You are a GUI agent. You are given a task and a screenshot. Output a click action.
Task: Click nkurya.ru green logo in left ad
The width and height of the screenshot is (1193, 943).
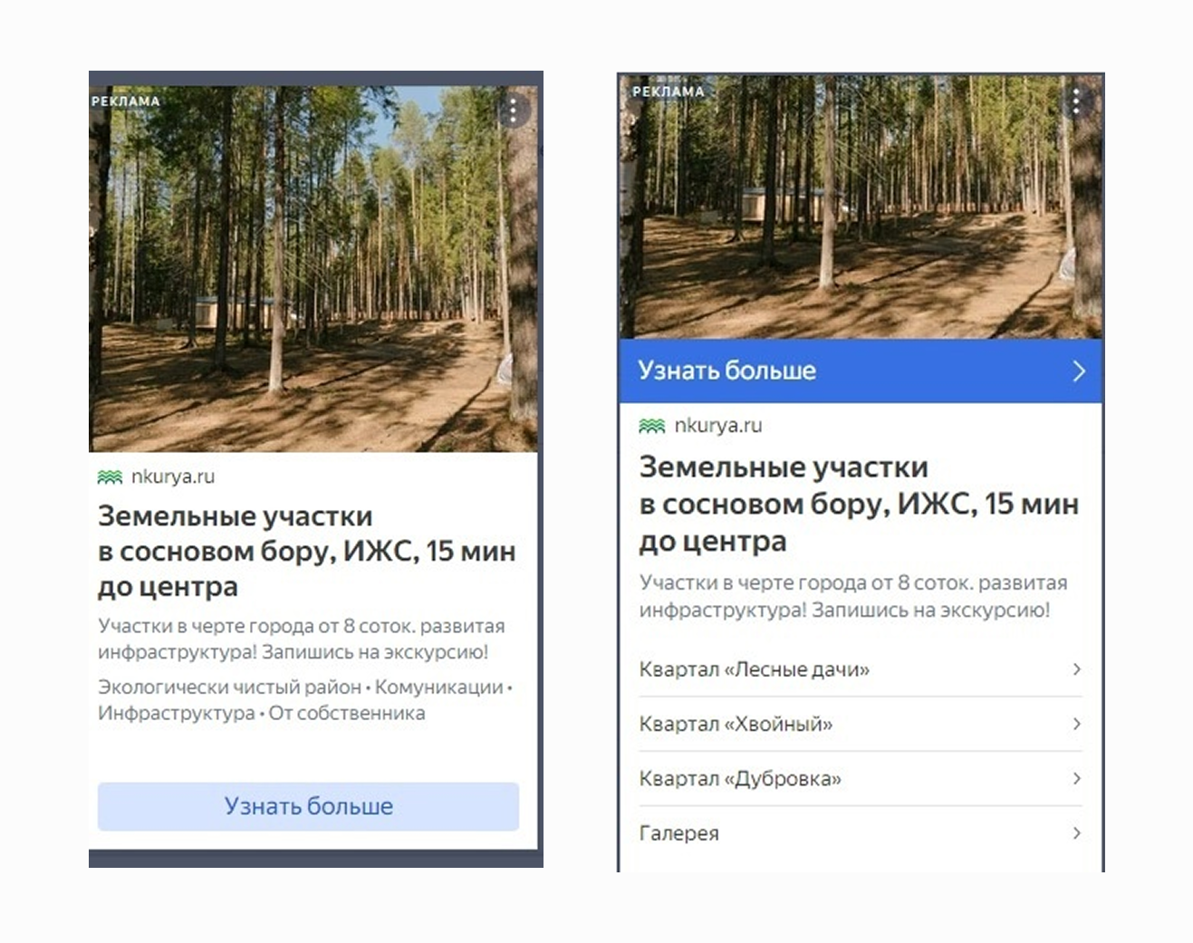click(110, 476)
